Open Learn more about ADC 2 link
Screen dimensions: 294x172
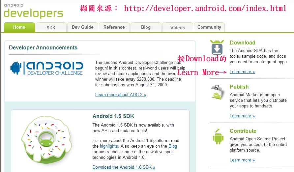click(x=121, y=95)
